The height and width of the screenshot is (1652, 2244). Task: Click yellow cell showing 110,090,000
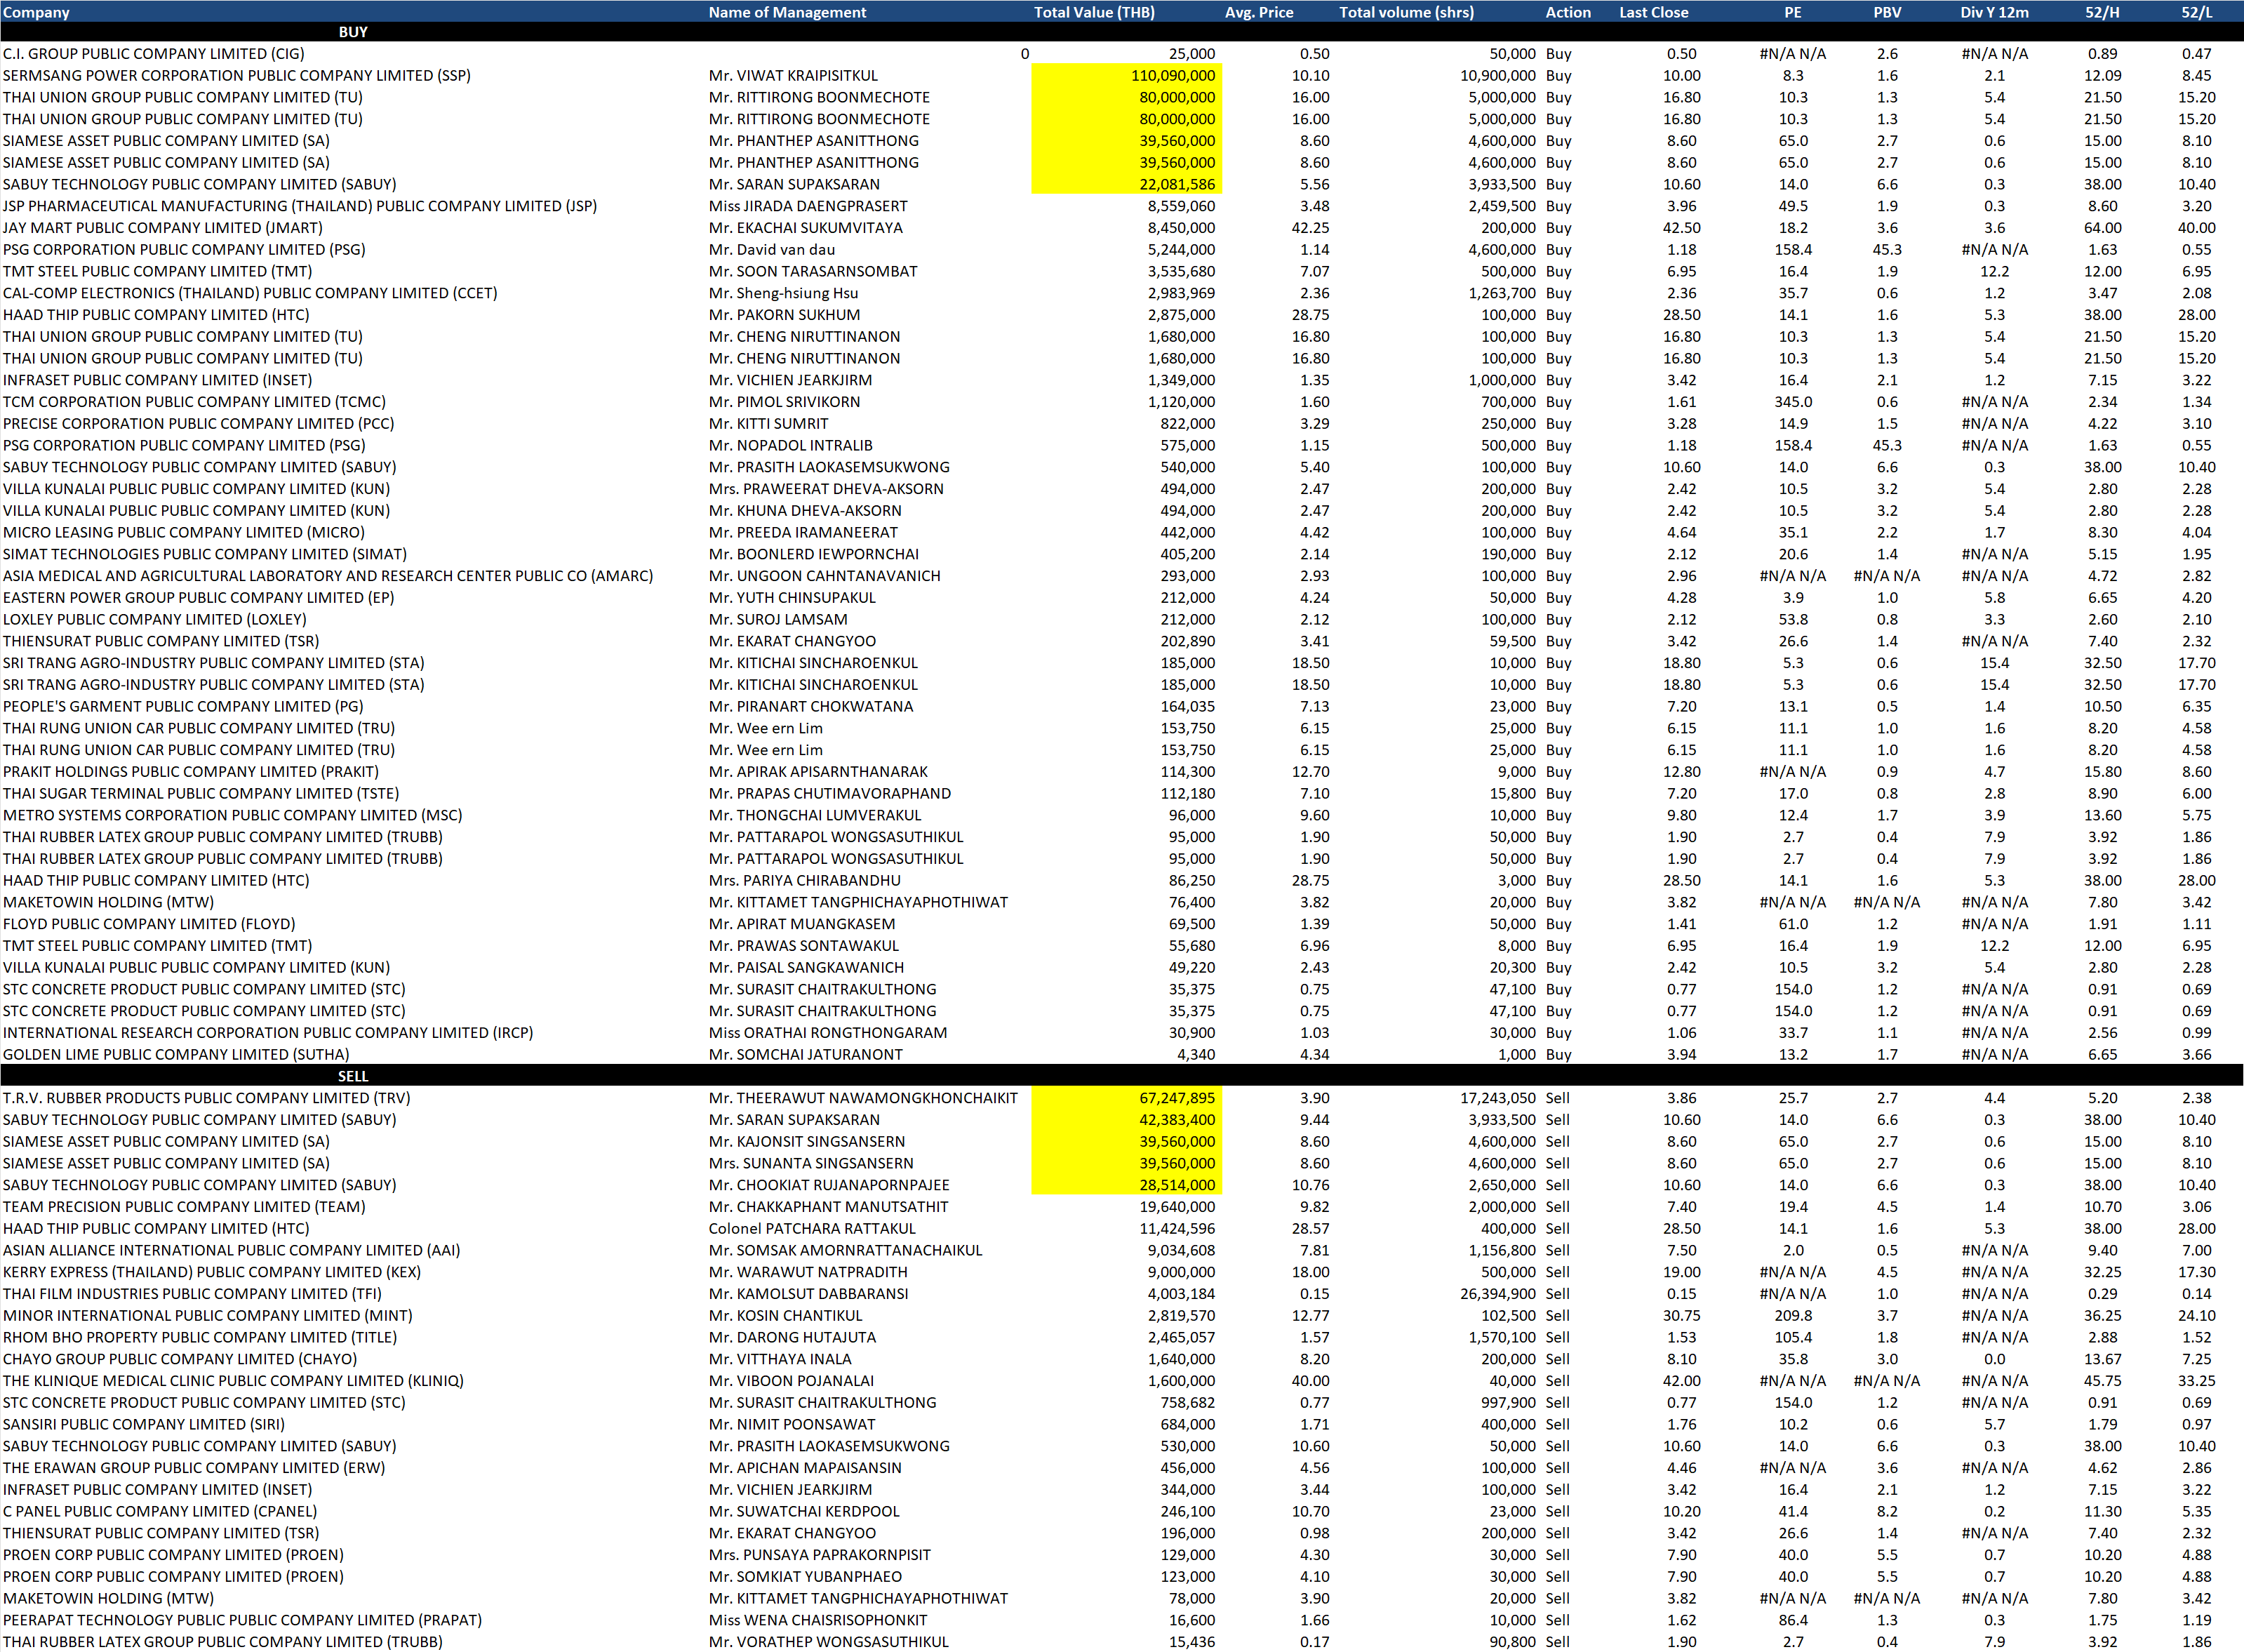pyautogui.click(x=1127, y=75)
